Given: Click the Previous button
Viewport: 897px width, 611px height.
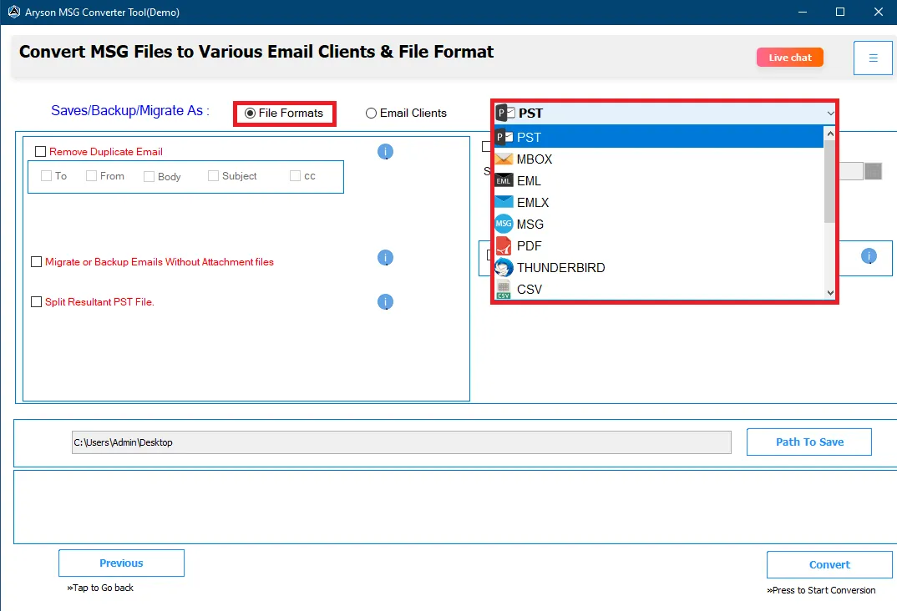Looking at the screenshot, I should click(121, 563).
